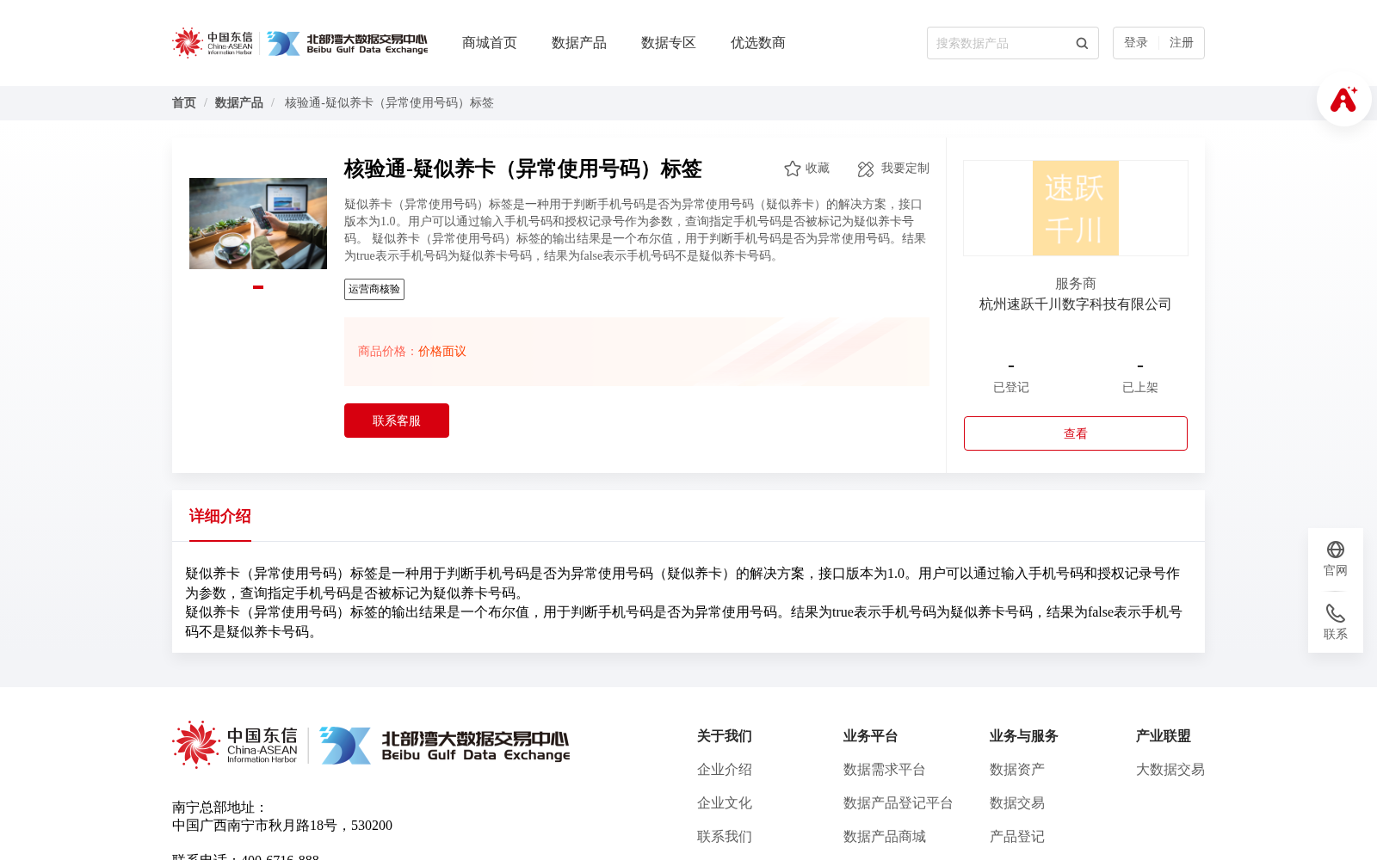1377x860 pixels.
Task: Open the 数据专区 navigation item
Action: pos(669,43)
